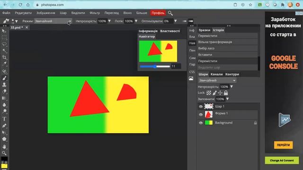Toggle lock position arrows icon

[x=220, y=93]
